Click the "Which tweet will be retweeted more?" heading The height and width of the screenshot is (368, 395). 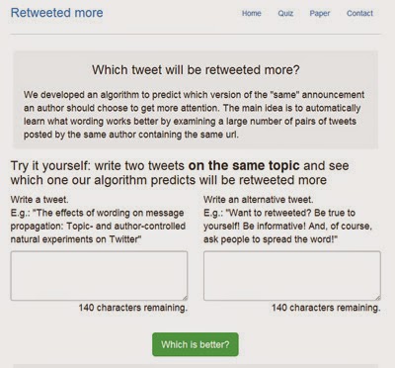(196, 70)
